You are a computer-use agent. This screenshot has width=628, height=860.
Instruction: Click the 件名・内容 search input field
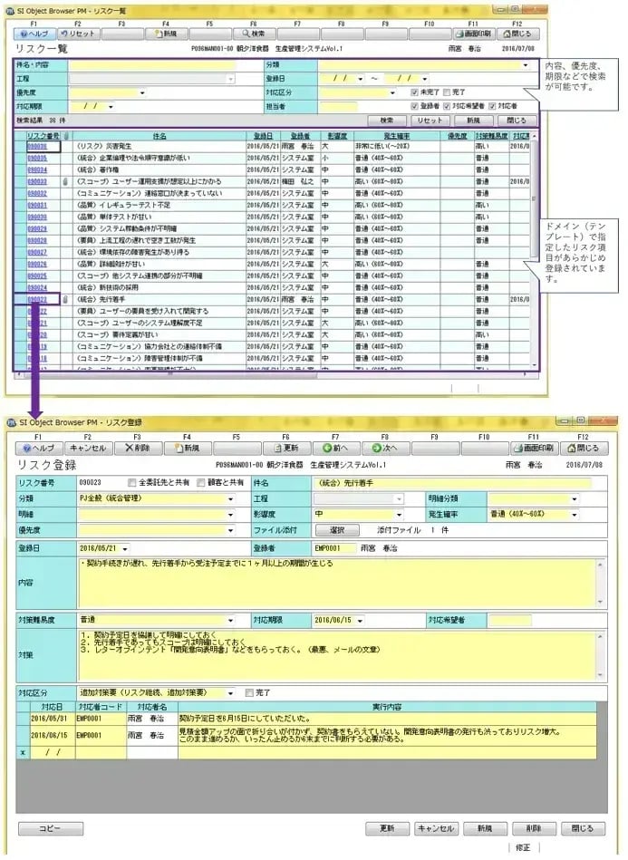[163, 65]
